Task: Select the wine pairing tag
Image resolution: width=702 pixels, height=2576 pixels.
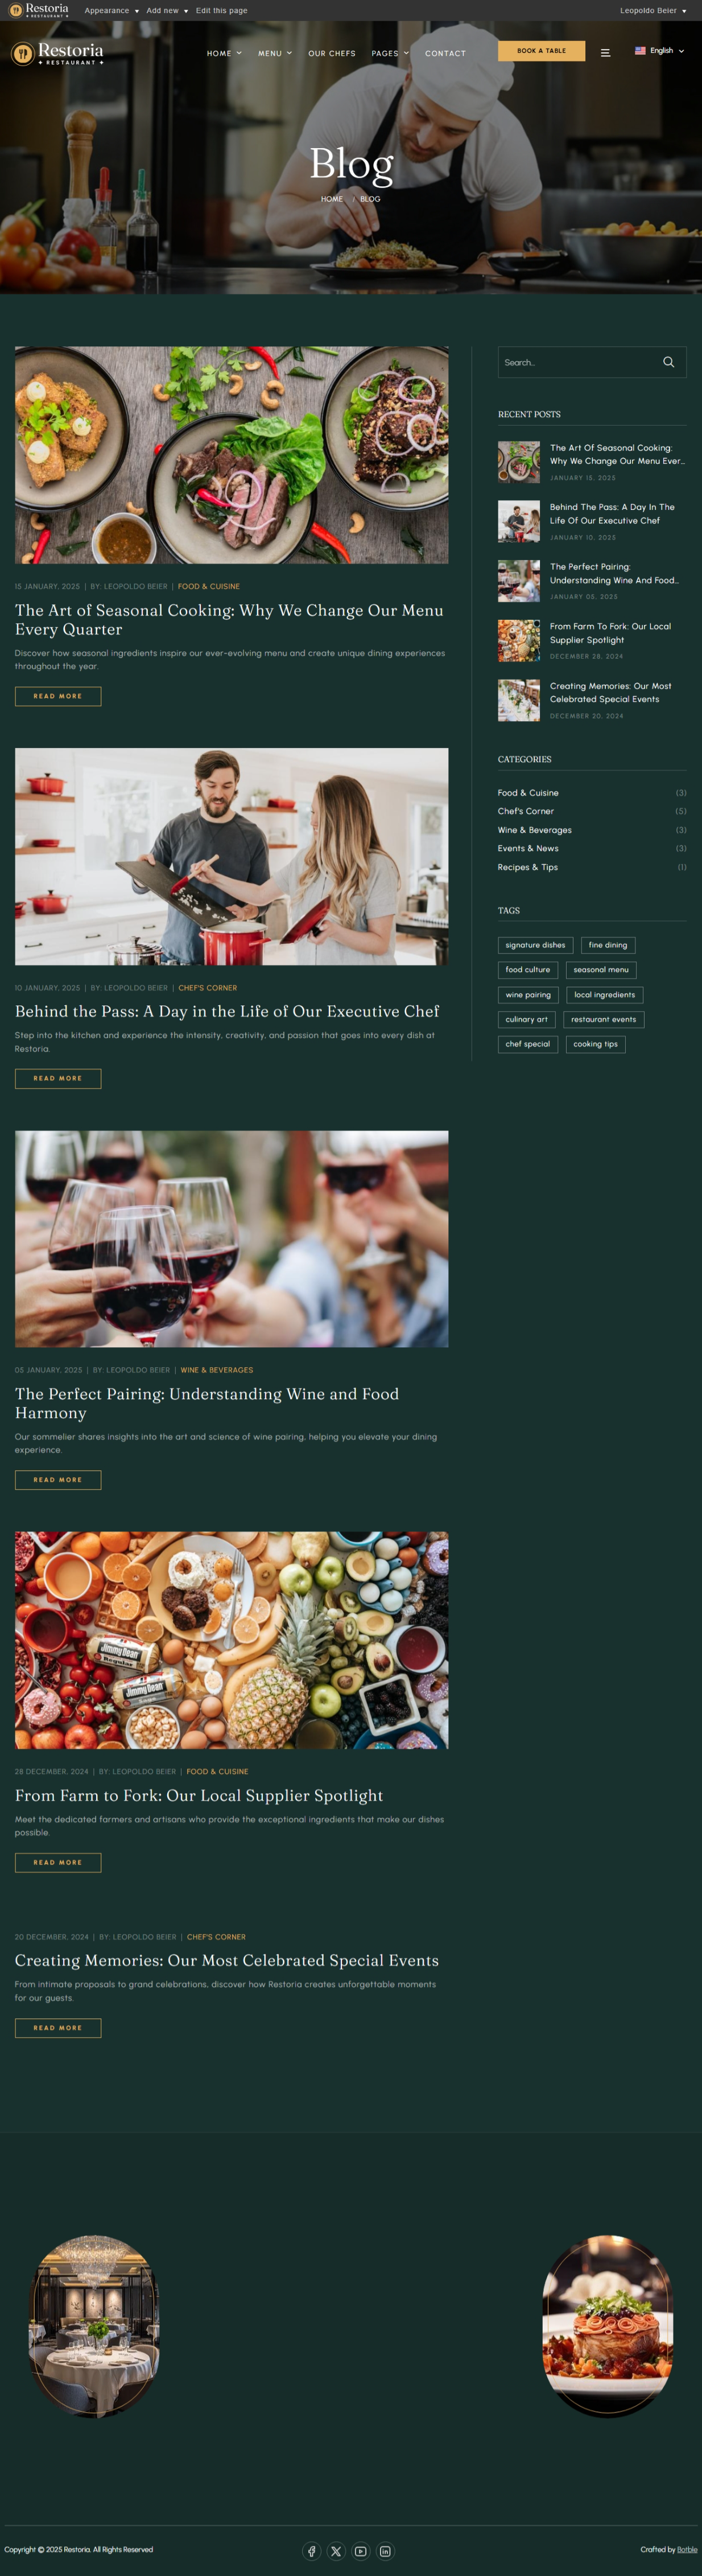Action: (x=527, y=995)
